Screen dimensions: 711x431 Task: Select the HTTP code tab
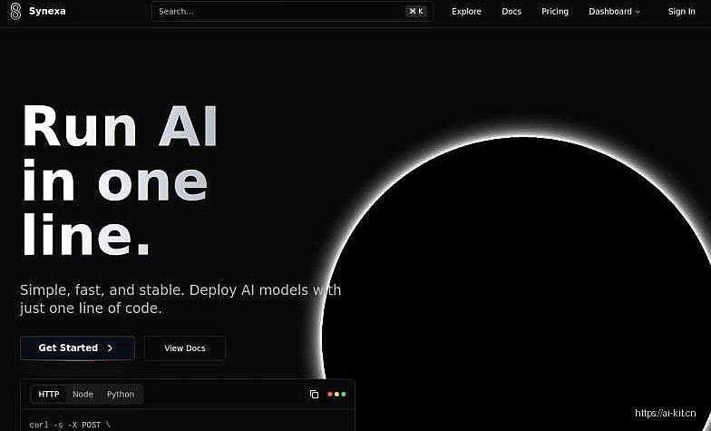click(49, 395)
